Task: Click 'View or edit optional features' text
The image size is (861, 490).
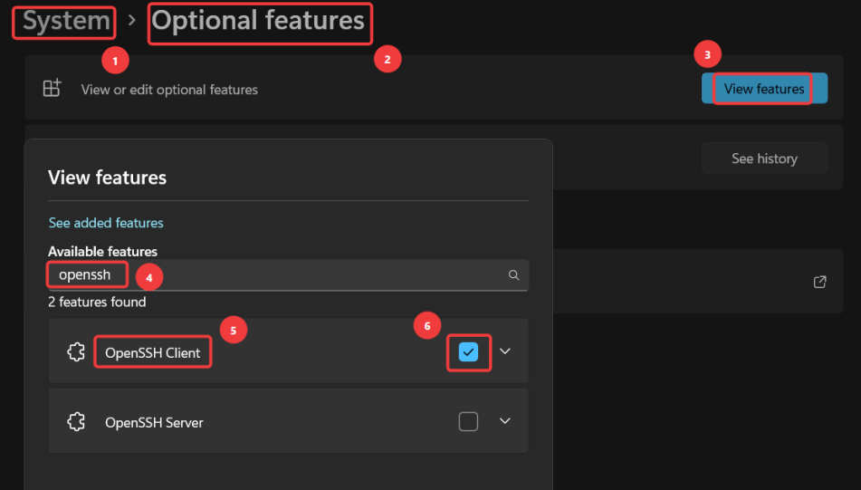Action: (x=169, y=90)
